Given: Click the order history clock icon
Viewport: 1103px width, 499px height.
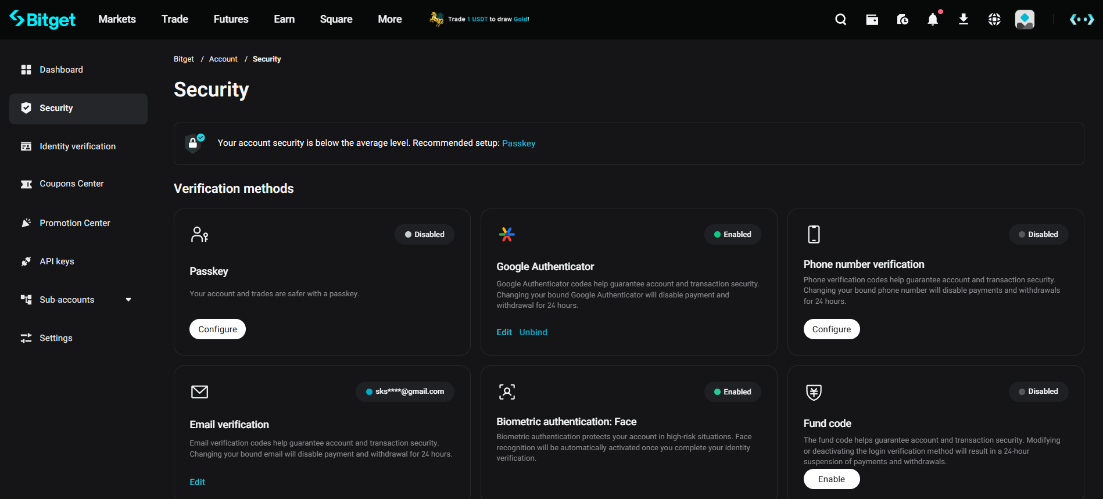Looking at the screenshot, I should click(903, 20).
